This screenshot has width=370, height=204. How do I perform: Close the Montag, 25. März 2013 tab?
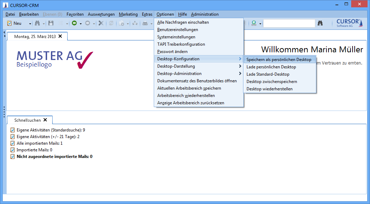[60, 36]
